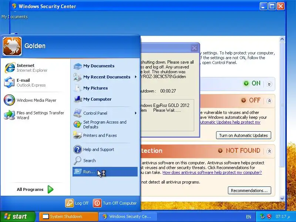
Task: Collapse the NOT FOUND virus protection section
Action: 269,151
